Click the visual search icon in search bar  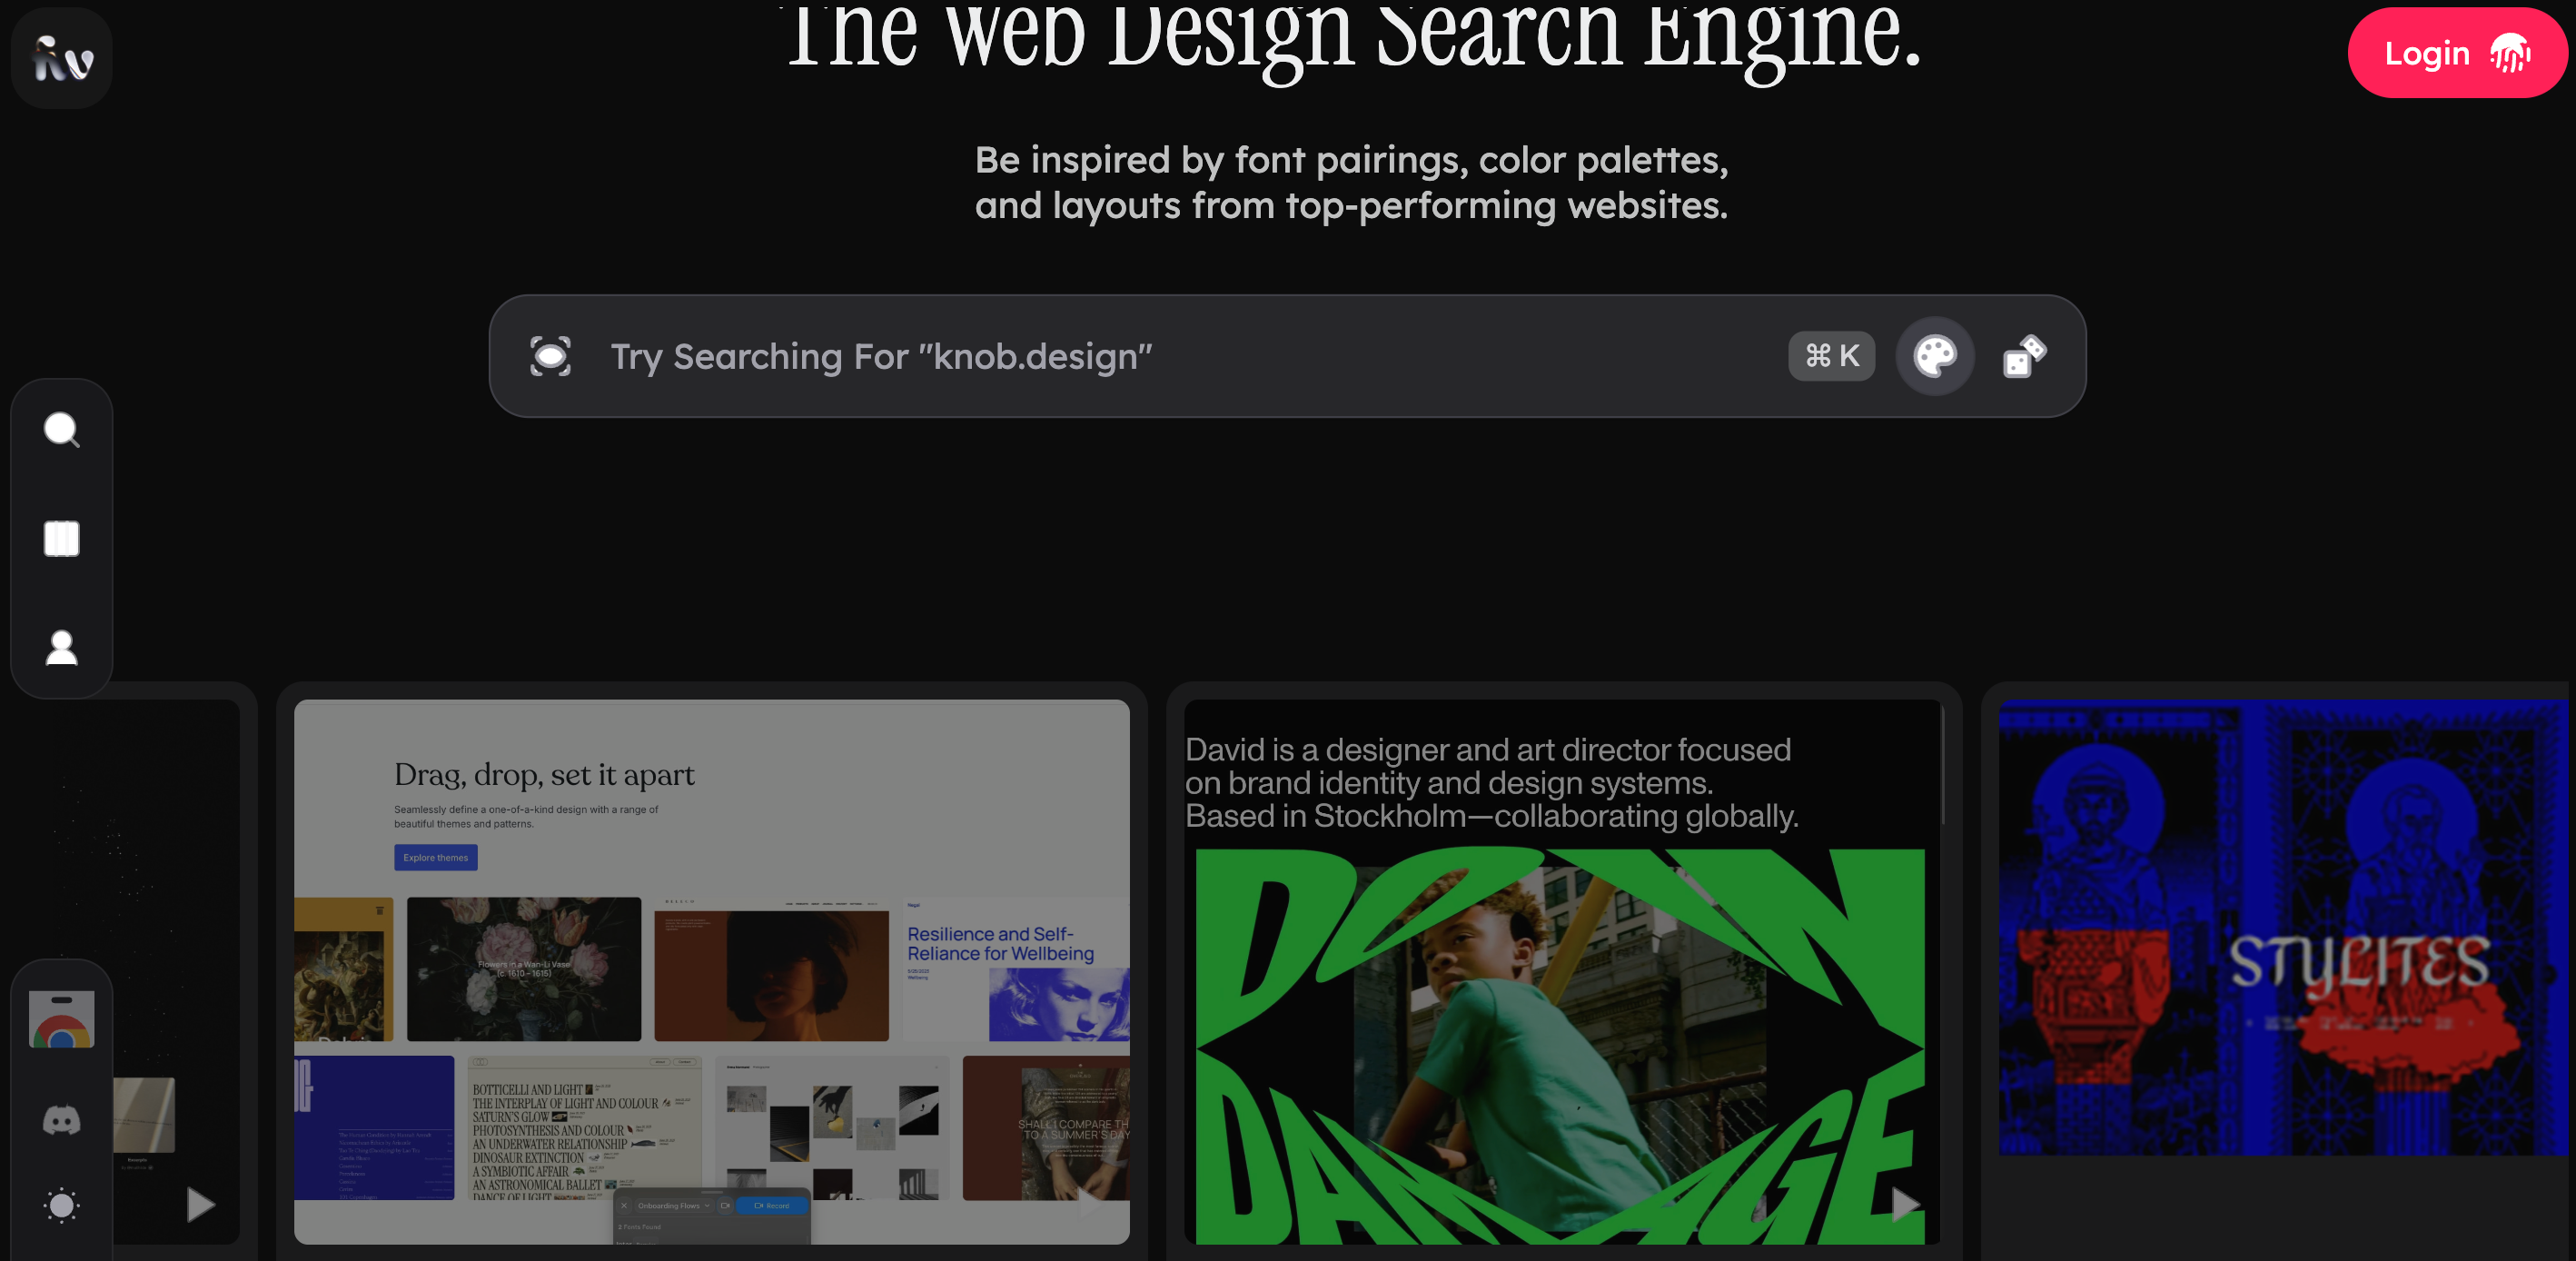550,356
